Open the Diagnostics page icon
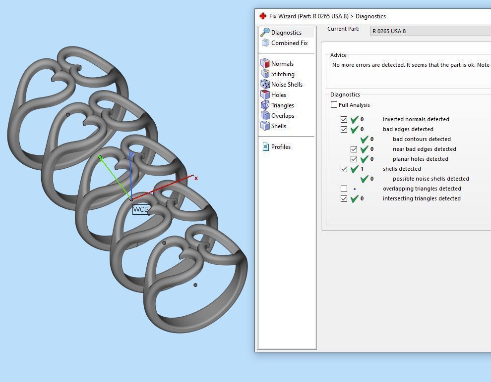The height and width of the screenshot is (382, 491). 265,32
